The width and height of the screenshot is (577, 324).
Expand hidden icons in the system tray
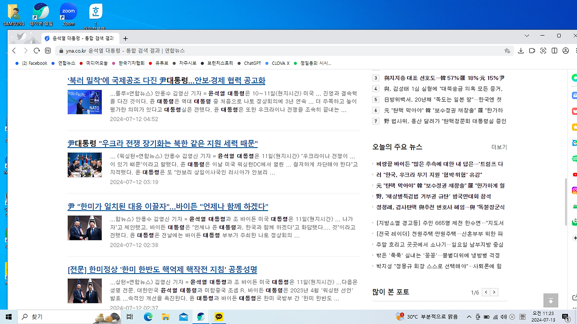[x=469, y=317]
